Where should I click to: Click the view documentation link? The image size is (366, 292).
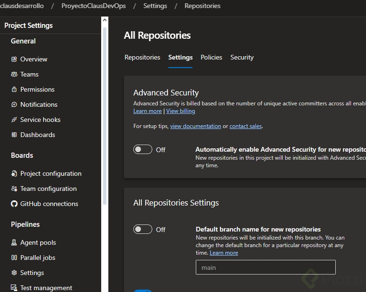(x=195, y=126)
